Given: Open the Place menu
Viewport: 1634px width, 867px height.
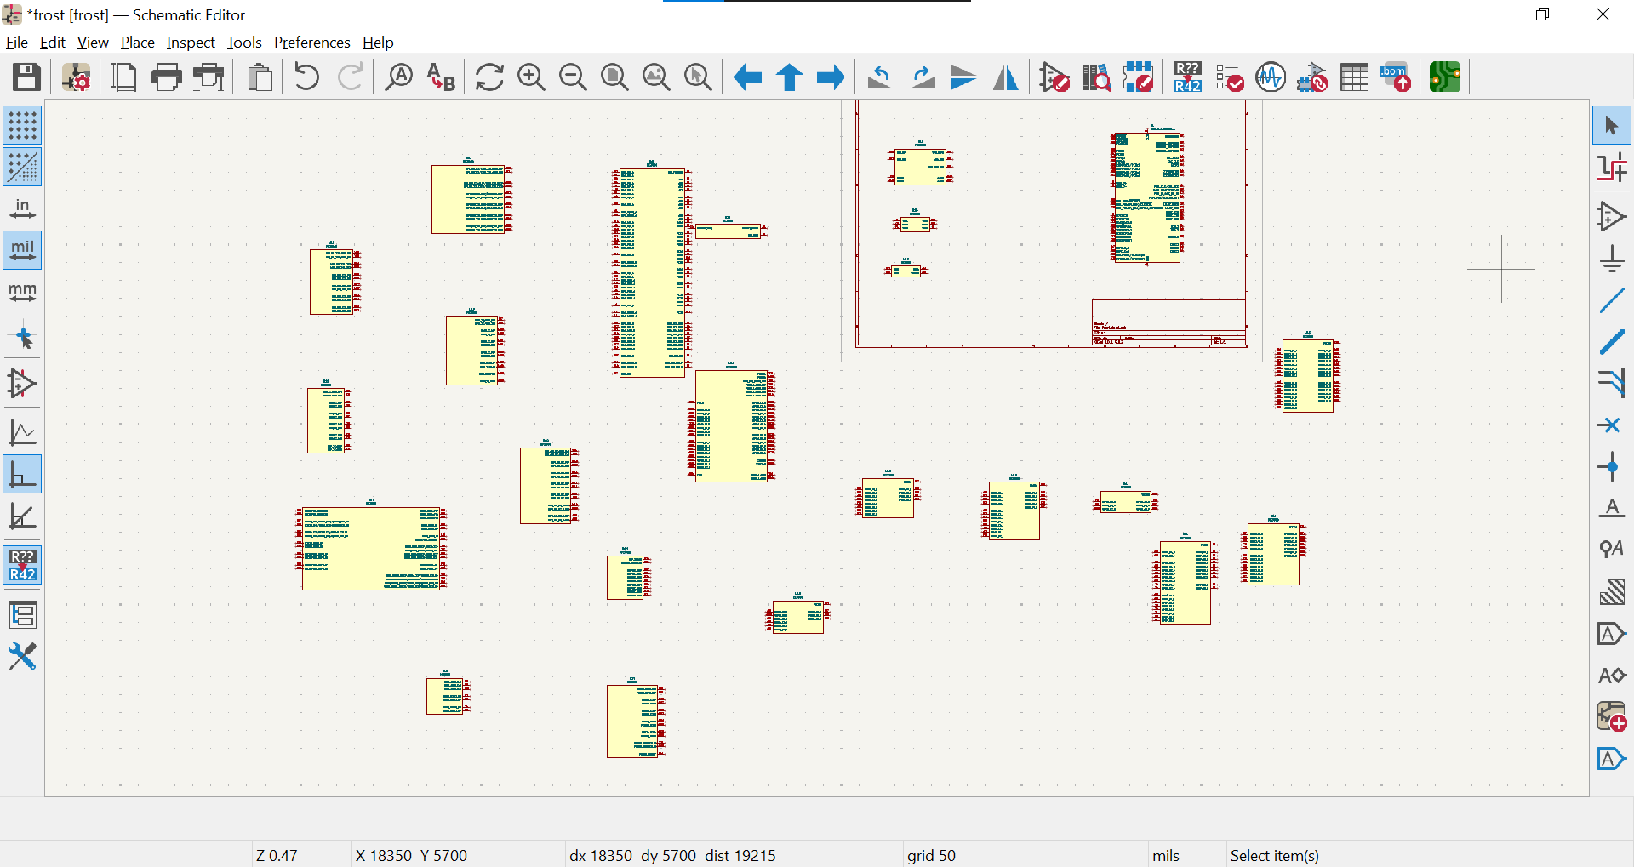Looking at the screenshot, I should pos(137,43).
